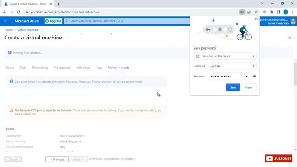Switch to the Tags tab
The height and width of the screenshot is (167, 297).
99,67
